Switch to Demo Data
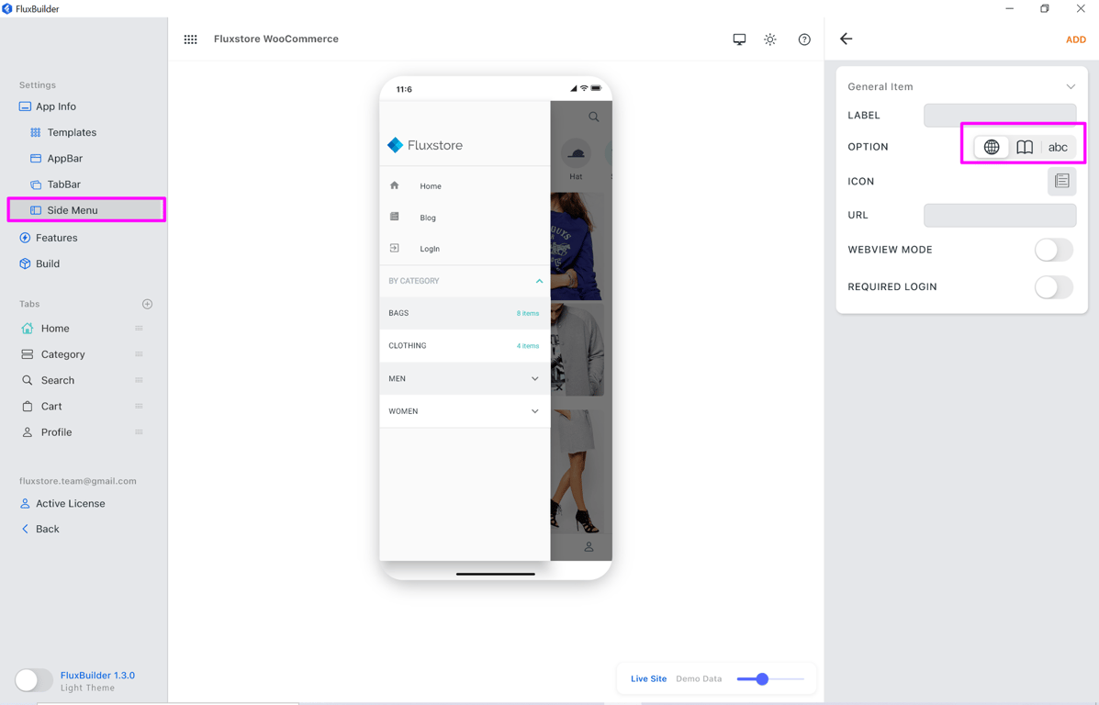The height and width of the screenshot is (705, 1099). (x=699, y=679)
